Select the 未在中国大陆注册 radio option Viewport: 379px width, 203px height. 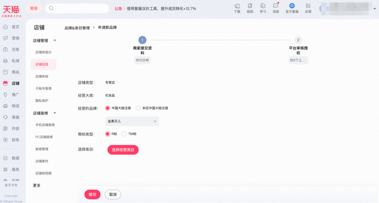138,108
